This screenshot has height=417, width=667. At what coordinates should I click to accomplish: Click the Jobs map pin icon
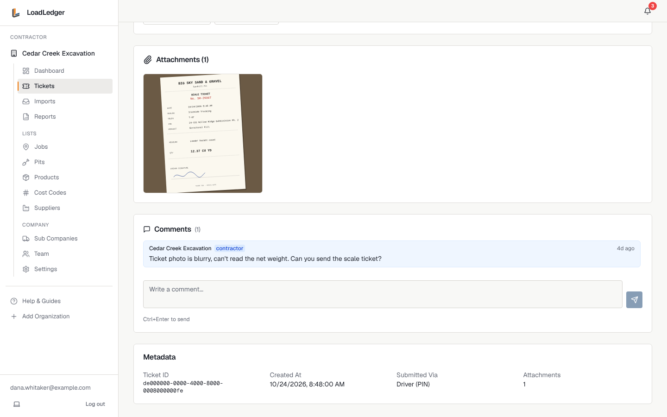pos(26,147)
